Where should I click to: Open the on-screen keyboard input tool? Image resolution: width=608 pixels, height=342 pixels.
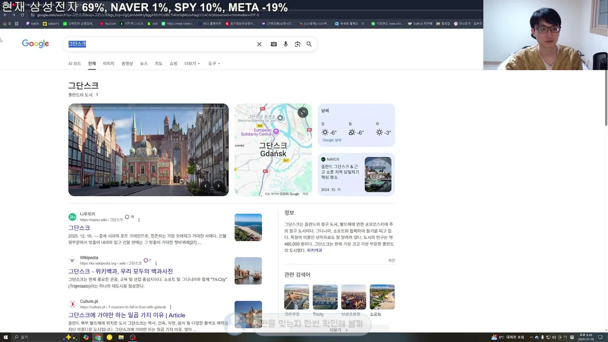click(274, 44)
